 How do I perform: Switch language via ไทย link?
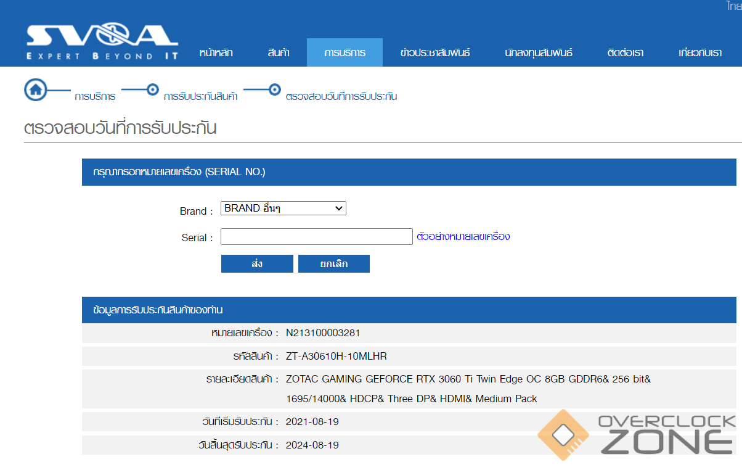[x=733, y=6]
